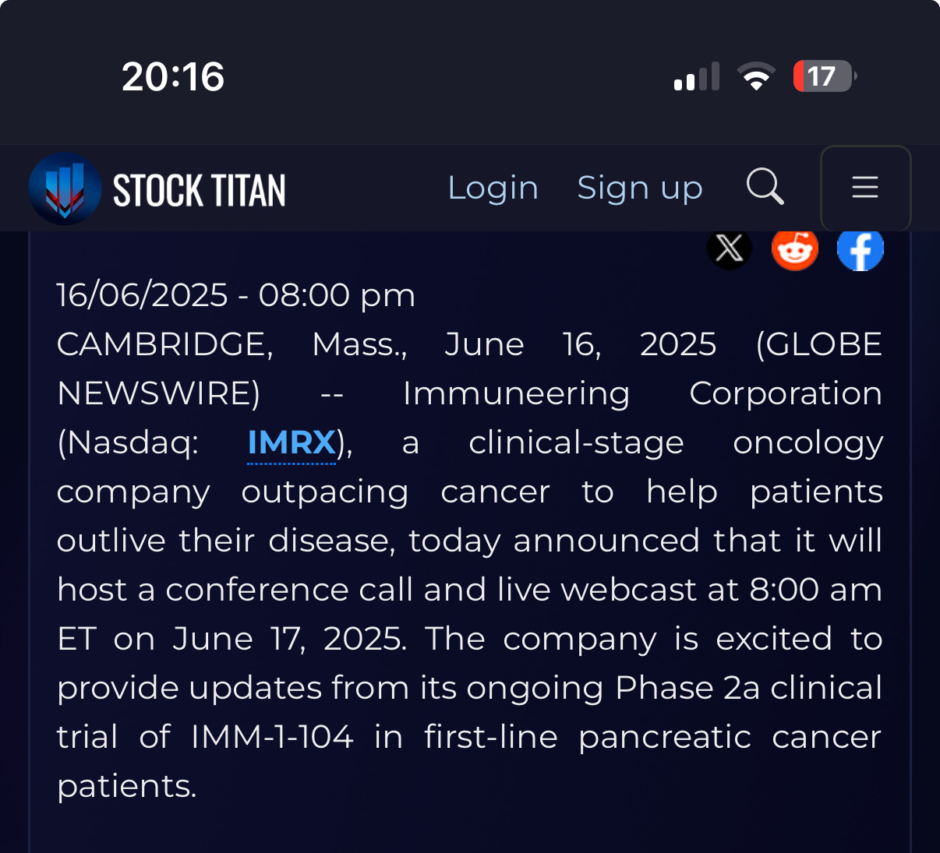
Task: Open the IMRX ticker link
Action: [292, 443]
